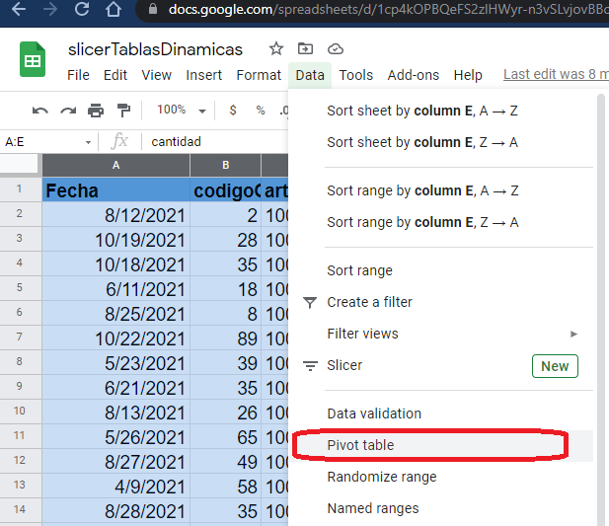Open the Add-ons menu
This screenshot has height=526, width=609.
[x=413, y=75]
